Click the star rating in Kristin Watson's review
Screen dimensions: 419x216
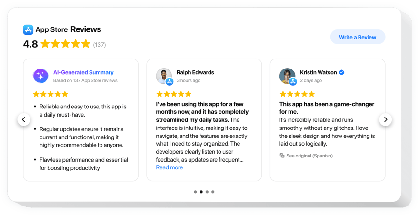[x=297, y=94]
